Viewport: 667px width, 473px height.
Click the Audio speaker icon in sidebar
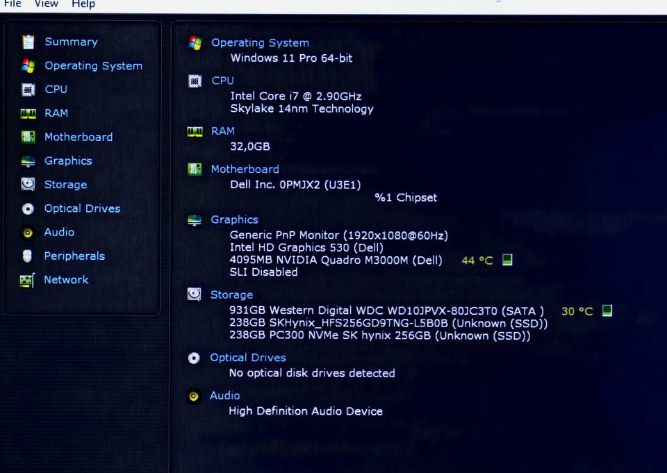point(28,233)
